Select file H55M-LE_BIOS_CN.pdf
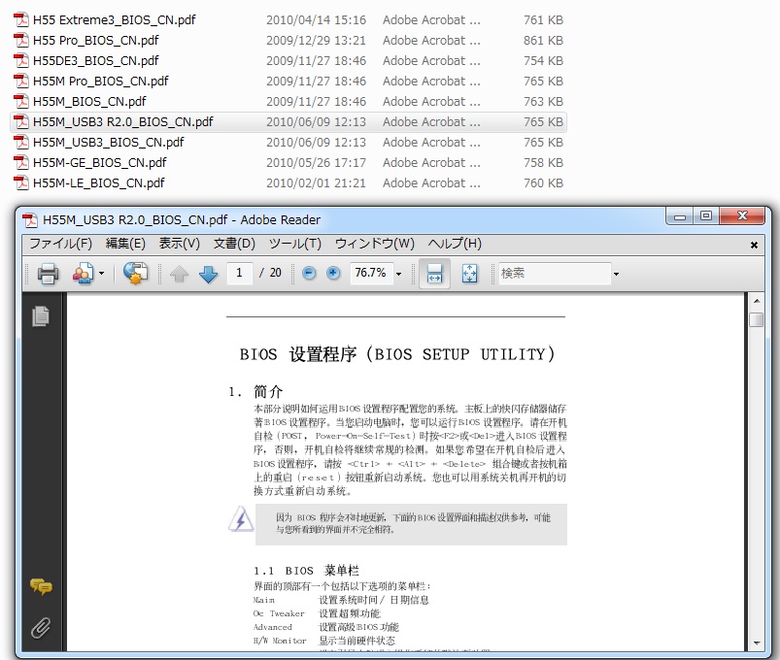 point(98,182)
